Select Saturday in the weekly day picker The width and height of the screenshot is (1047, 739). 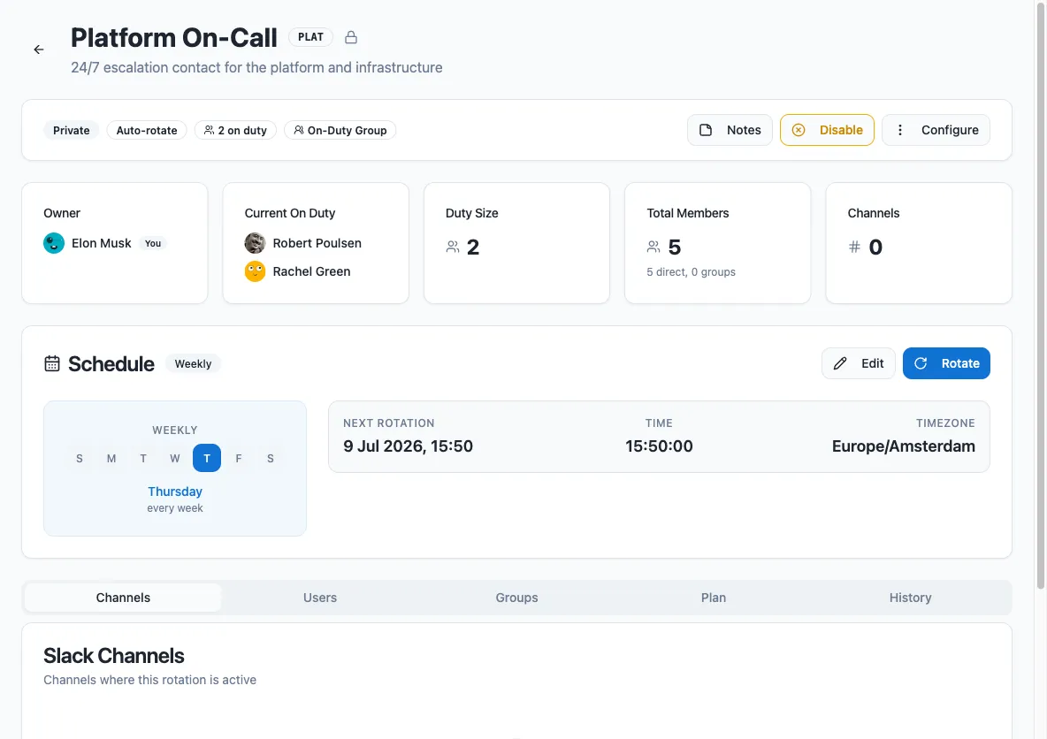[271, 458]
